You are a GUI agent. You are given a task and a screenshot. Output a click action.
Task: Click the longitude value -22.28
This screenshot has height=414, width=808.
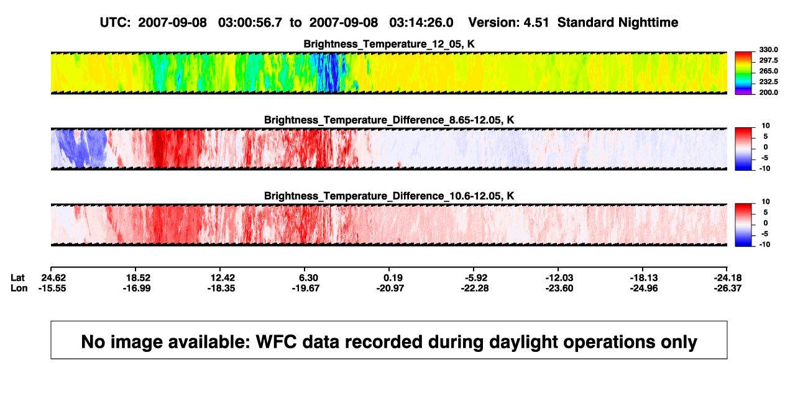[475, 288]
